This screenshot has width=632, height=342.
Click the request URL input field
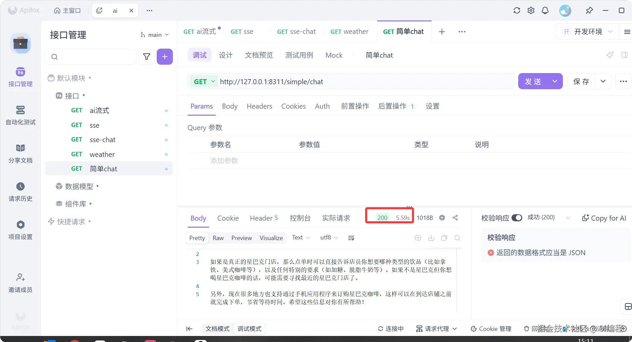(366, 81)
